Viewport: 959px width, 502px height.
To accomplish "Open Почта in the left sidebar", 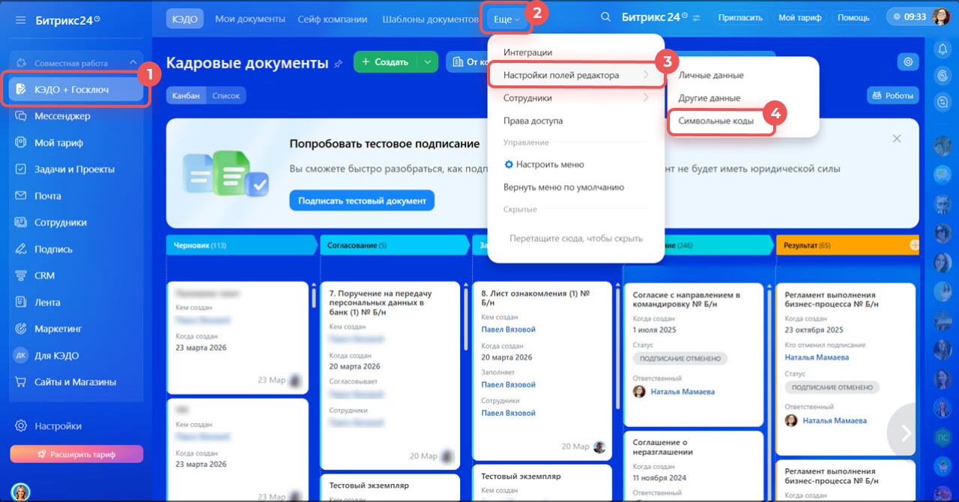I will click(x=48, y=196).
